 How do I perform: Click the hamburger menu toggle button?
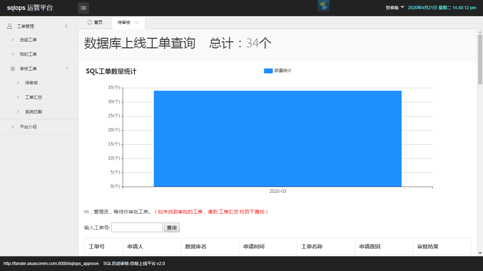tap(83, 8)
